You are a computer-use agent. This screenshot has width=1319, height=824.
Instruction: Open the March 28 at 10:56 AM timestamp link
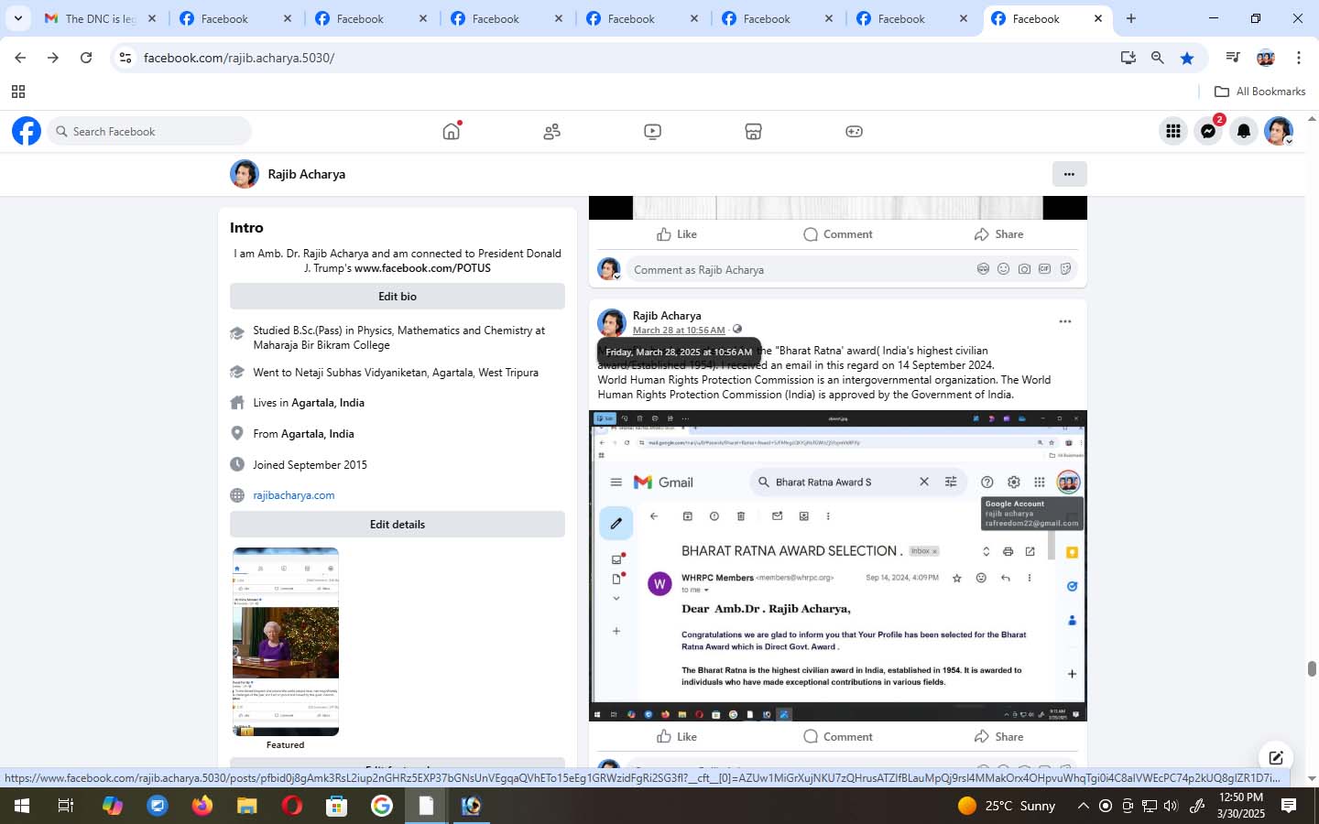click(x=679, y=331)
